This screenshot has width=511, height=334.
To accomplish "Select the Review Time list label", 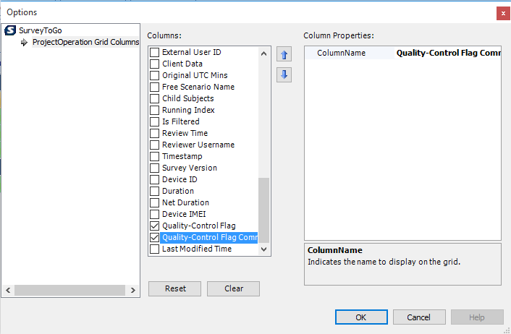I will click(185, 133).
